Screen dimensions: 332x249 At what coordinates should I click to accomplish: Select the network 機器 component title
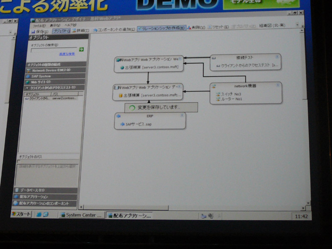click(x=245, y=86)
